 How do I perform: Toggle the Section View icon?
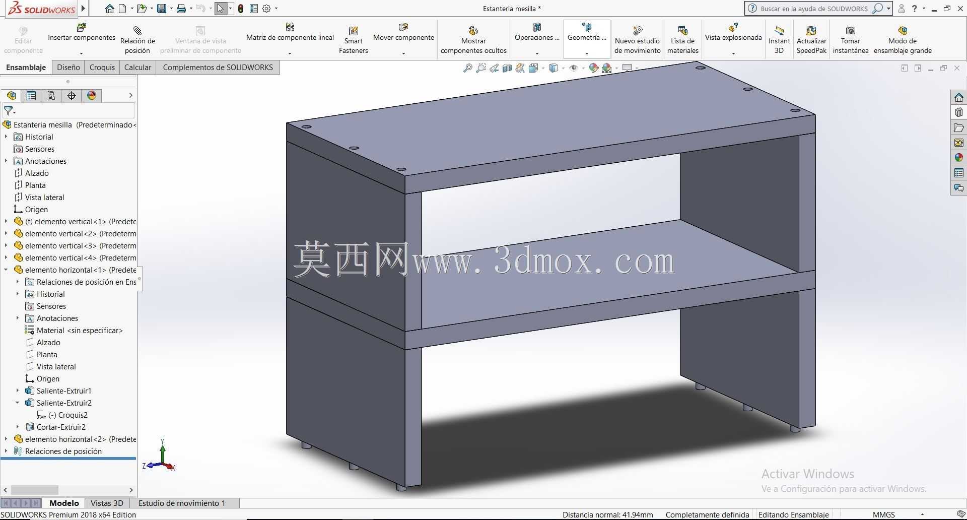click(507, 68)
